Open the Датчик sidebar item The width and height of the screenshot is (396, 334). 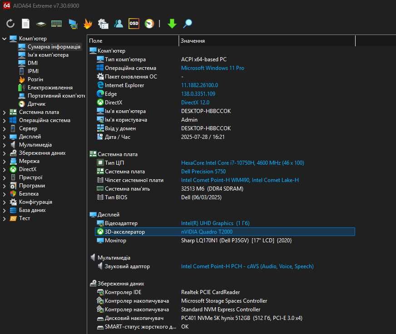point(32,104)
